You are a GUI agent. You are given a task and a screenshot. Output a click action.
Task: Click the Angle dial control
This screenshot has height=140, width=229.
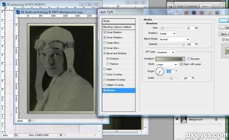pos(160,71)
